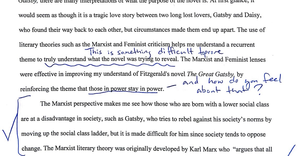Viewport: 298px width, 156px height.
Task: Click the italic title 'The Great Gatsby'
Action: [x=211, y=74]
